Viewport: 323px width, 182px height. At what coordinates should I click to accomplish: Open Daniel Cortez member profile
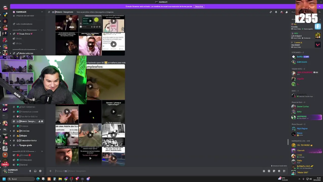pyautogui.click(x=306, y=106)
